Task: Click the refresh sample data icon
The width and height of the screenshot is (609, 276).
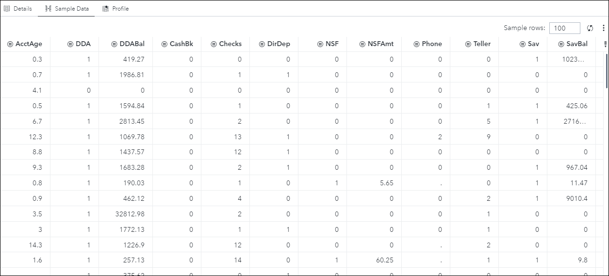Action: click(590, 28)
